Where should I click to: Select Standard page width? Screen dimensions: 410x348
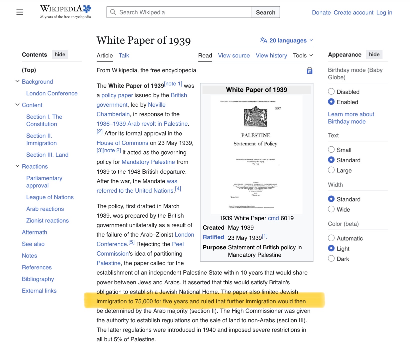point(331,199)
